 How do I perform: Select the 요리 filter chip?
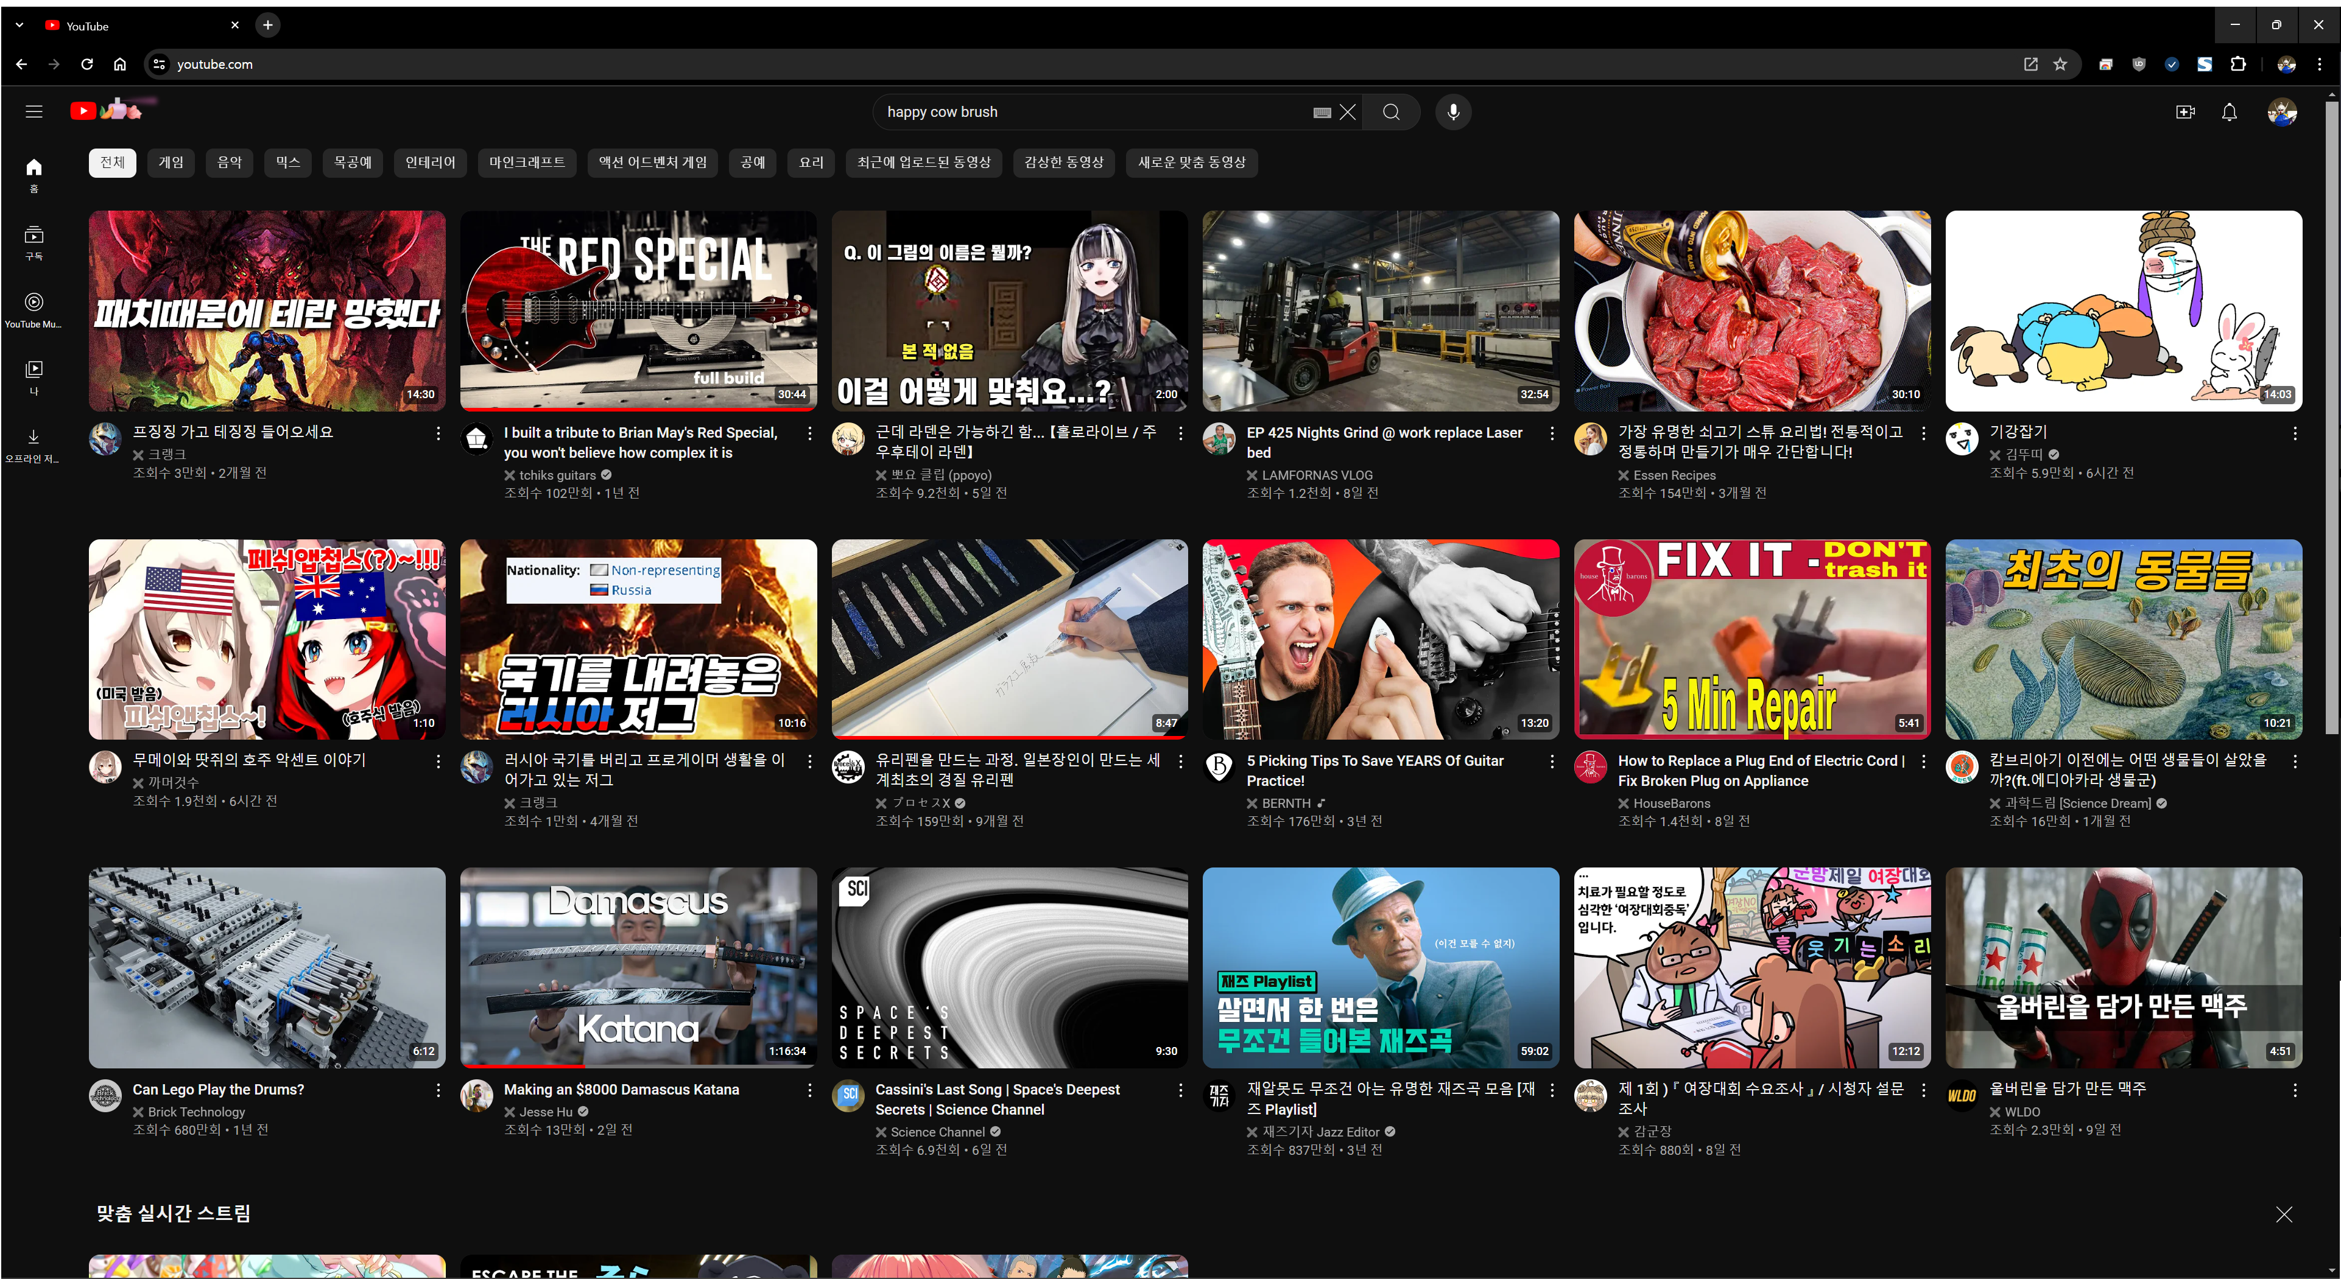pyautogui.click(x=811, y=163)
